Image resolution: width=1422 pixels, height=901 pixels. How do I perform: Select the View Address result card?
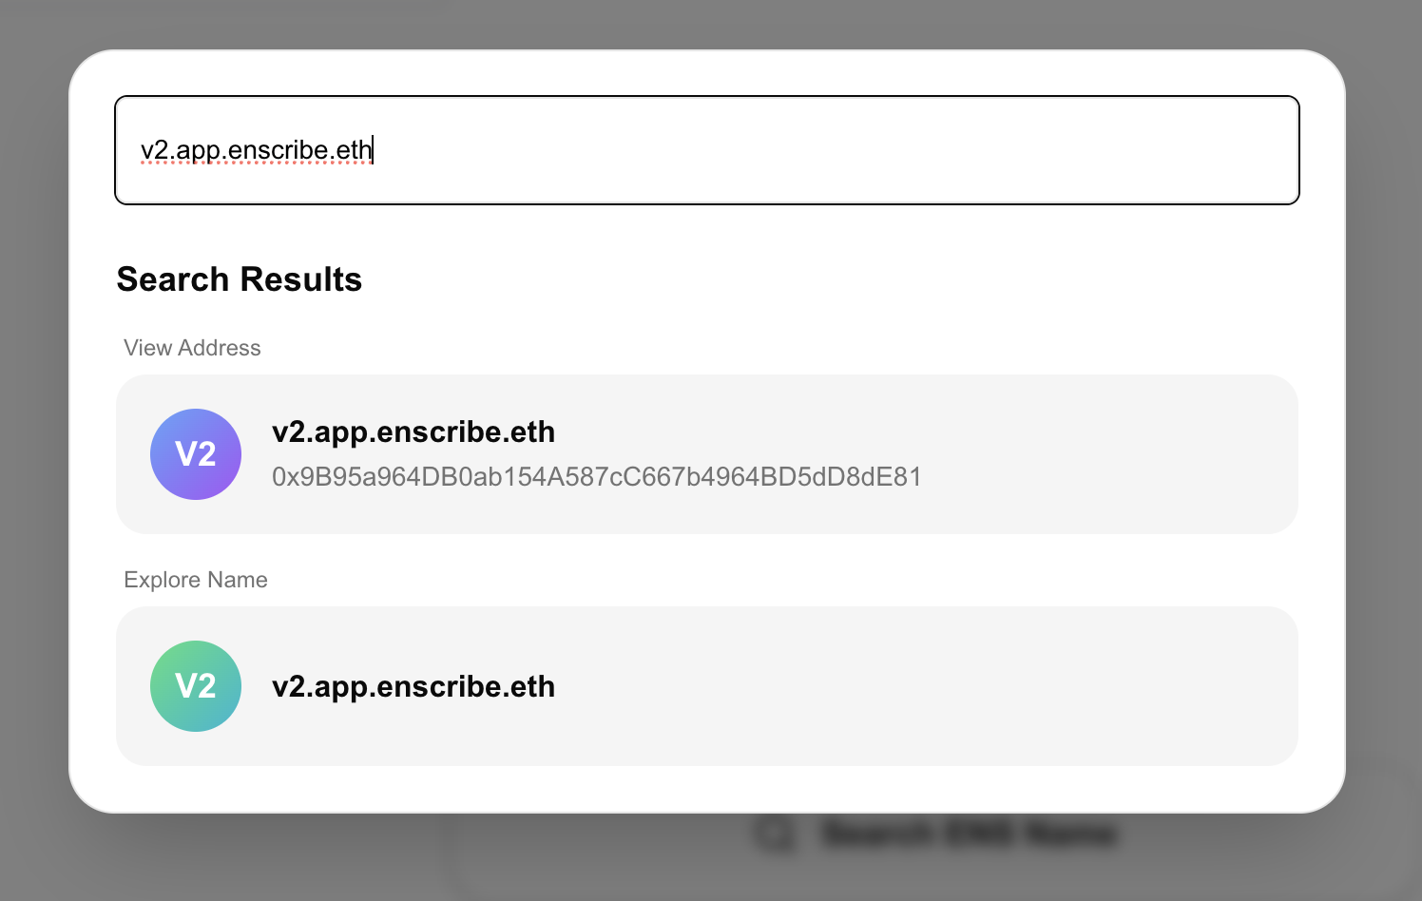click(x=707, y=454)
